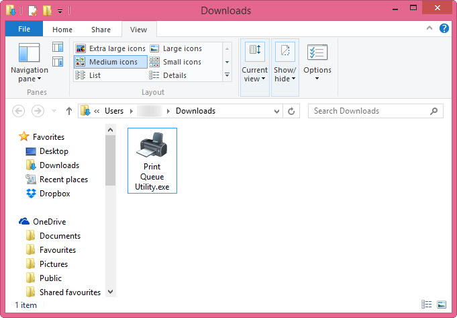Image resolution: width=457 pixels, height=318 pixels.
Task: Toggle the Details pane icon
Action: 58,62
